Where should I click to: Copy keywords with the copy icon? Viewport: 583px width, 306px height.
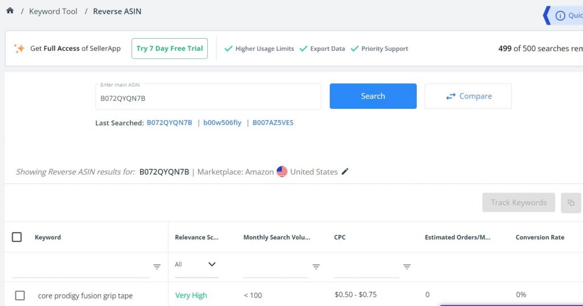[570, 202]
